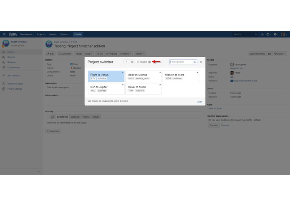
Task: Open the Boards dropdown menu
Action: point(65,34)
